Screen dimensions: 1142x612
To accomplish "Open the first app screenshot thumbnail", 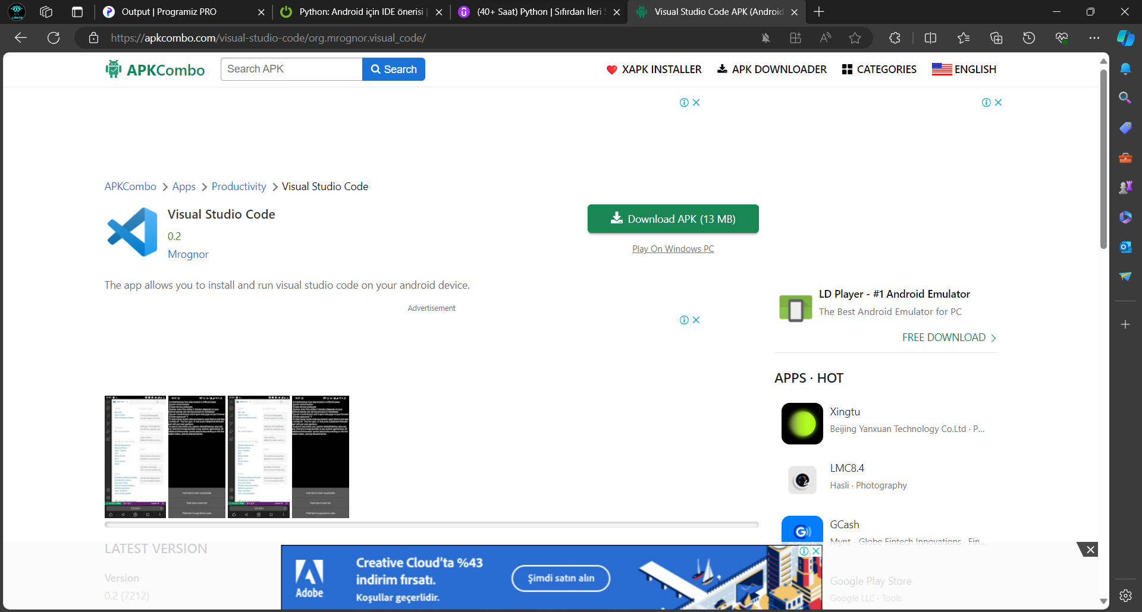I will (x=136, y=457).
